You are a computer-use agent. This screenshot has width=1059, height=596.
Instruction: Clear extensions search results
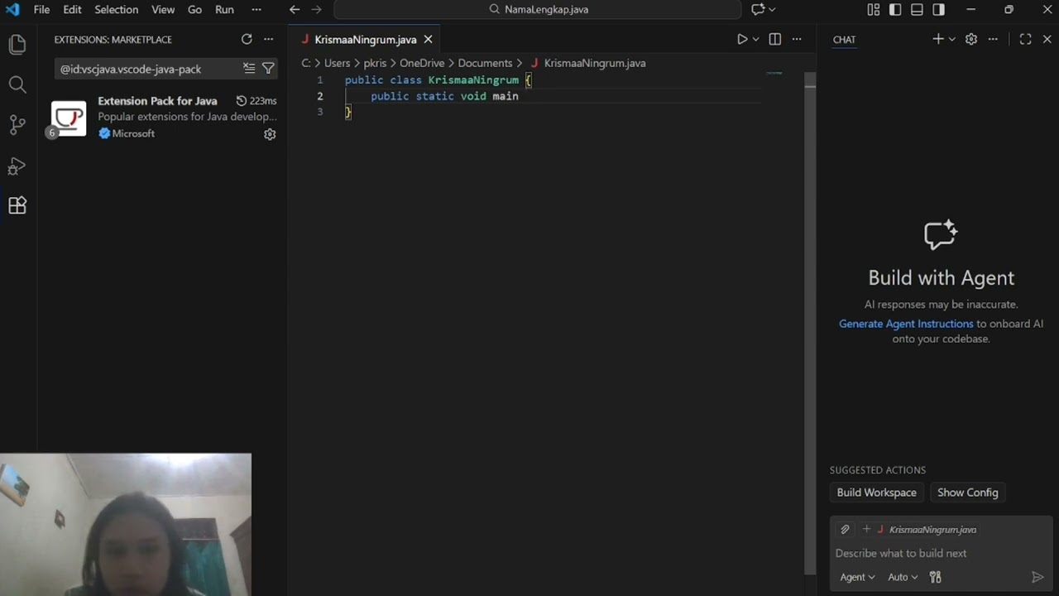[x=249, y=69]
